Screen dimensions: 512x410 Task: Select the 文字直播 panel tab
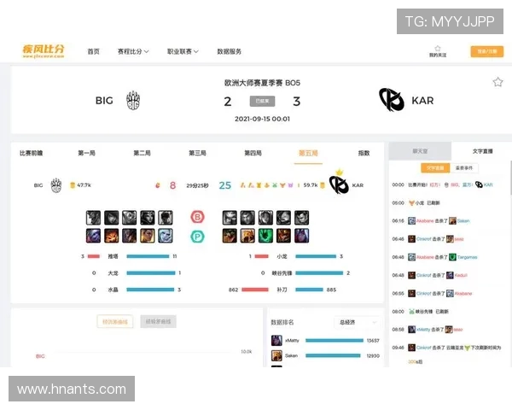coord(483,151)
